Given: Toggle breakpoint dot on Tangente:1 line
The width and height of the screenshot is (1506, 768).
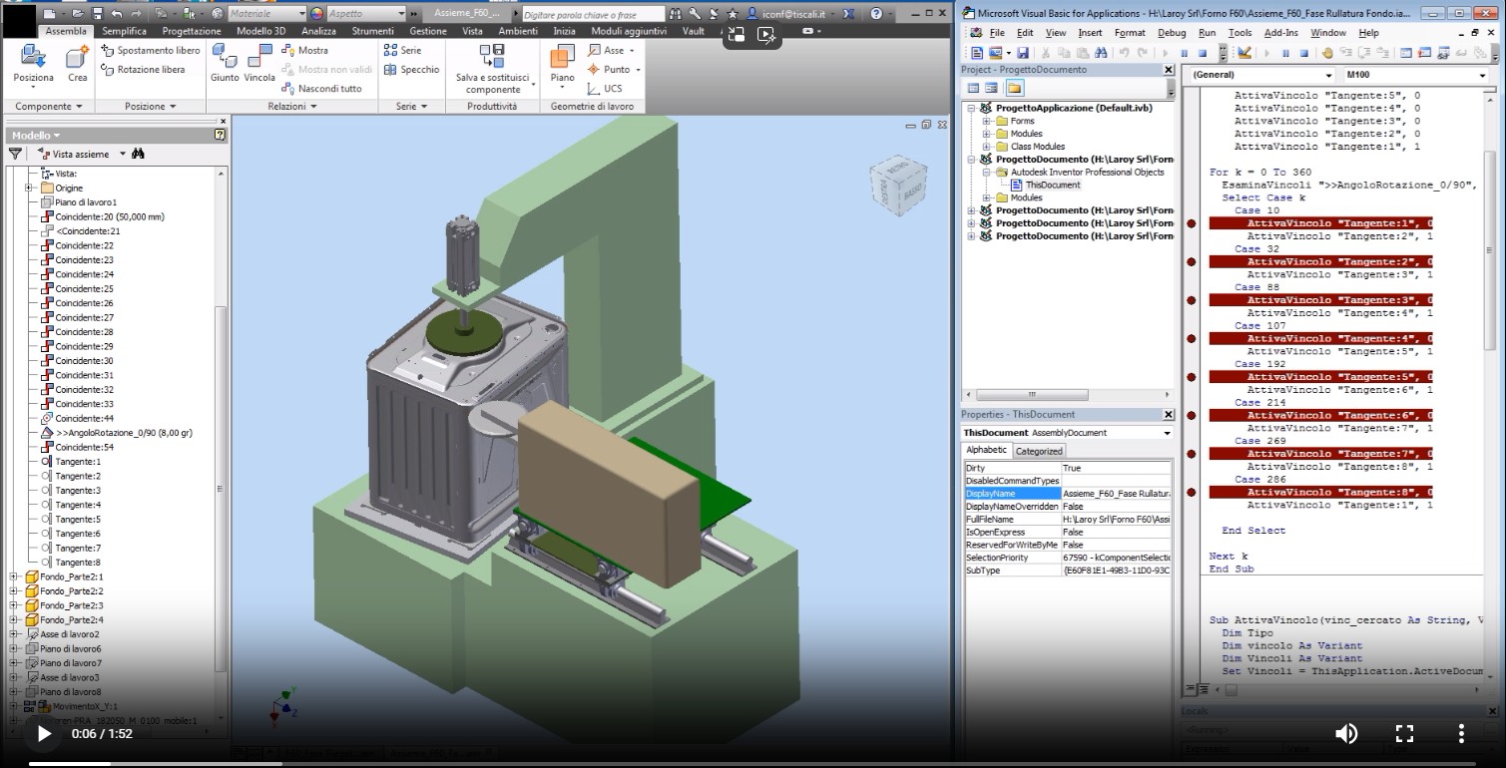Looking at the screenshot, I should pos(1191,223).
